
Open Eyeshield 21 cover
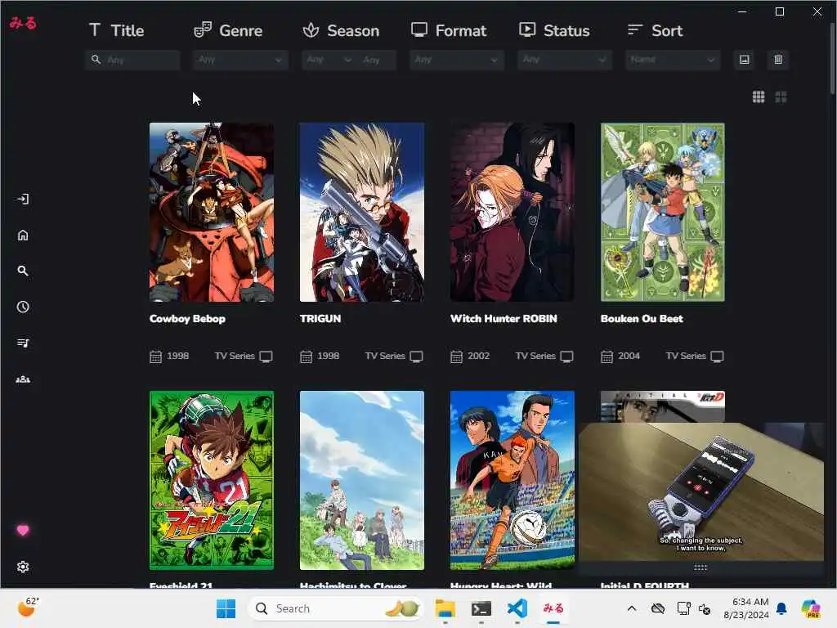click(x=212, y=480)
